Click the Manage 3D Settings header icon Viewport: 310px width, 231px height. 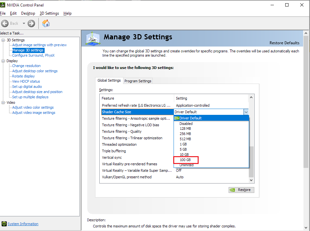[x=93, y=38]
